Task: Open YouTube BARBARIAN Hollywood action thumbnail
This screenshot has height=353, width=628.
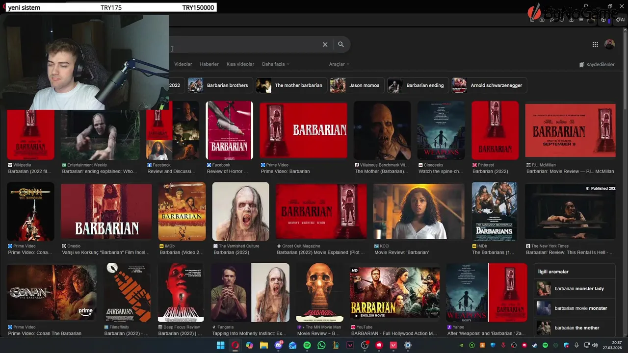Action: pos(395,292)
